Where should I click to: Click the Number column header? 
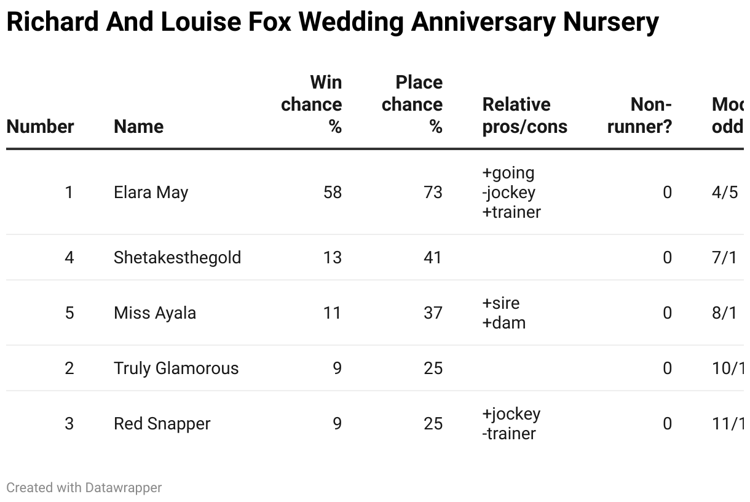click(40, 127)
